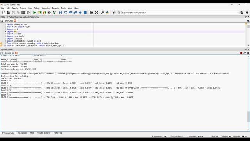Viewport: 250px width, 141px height.
Task: Run selection or current line icon
Action: click(49, 13)
